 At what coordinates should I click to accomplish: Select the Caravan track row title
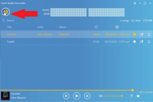[x=12, y=34]
